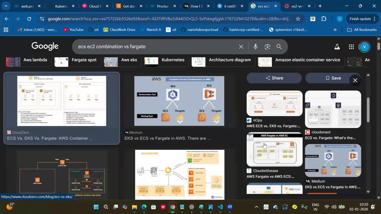Open the Chrome tab search dropdown
This screenshot has height=214, width=381.
(6, 6)
